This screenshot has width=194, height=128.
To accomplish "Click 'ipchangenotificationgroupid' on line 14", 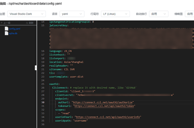I will coord(69,22).
